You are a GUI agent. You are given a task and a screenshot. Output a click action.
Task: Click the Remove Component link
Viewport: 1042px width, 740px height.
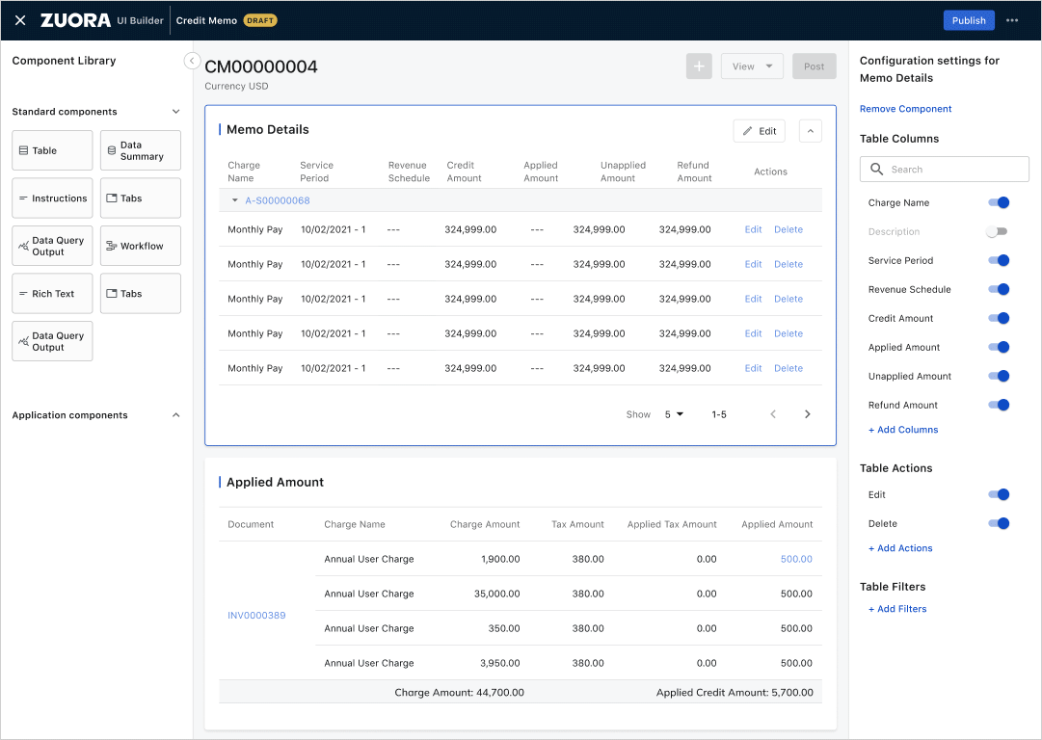pyautogui.click(x=905, y=109)
